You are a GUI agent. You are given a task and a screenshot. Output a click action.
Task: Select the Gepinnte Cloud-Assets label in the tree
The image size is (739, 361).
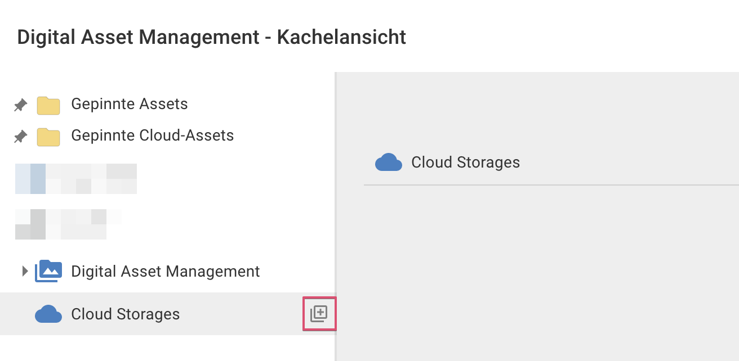[x=152, y=136]
